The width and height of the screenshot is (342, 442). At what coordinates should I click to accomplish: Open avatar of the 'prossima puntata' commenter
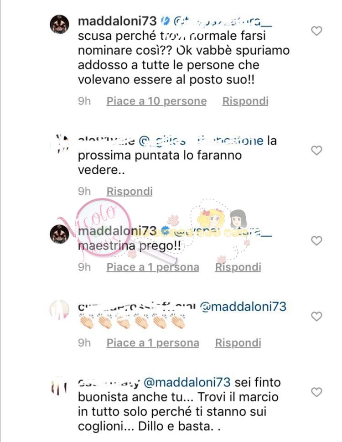[x=59, y=144]
